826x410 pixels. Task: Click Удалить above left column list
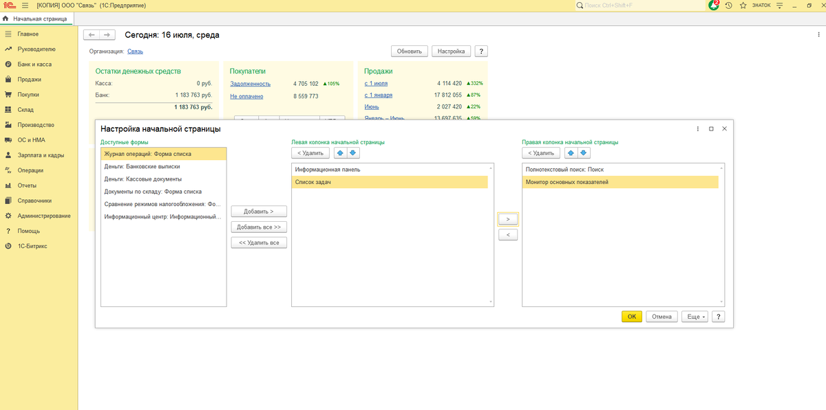point(310,152)
